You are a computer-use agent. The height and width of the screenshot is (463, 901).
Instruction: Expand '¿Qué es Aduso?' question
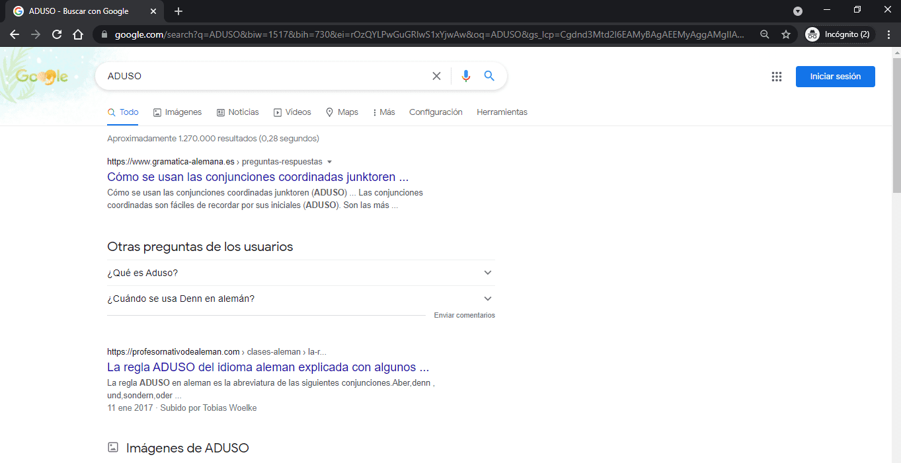coord(301,273)
